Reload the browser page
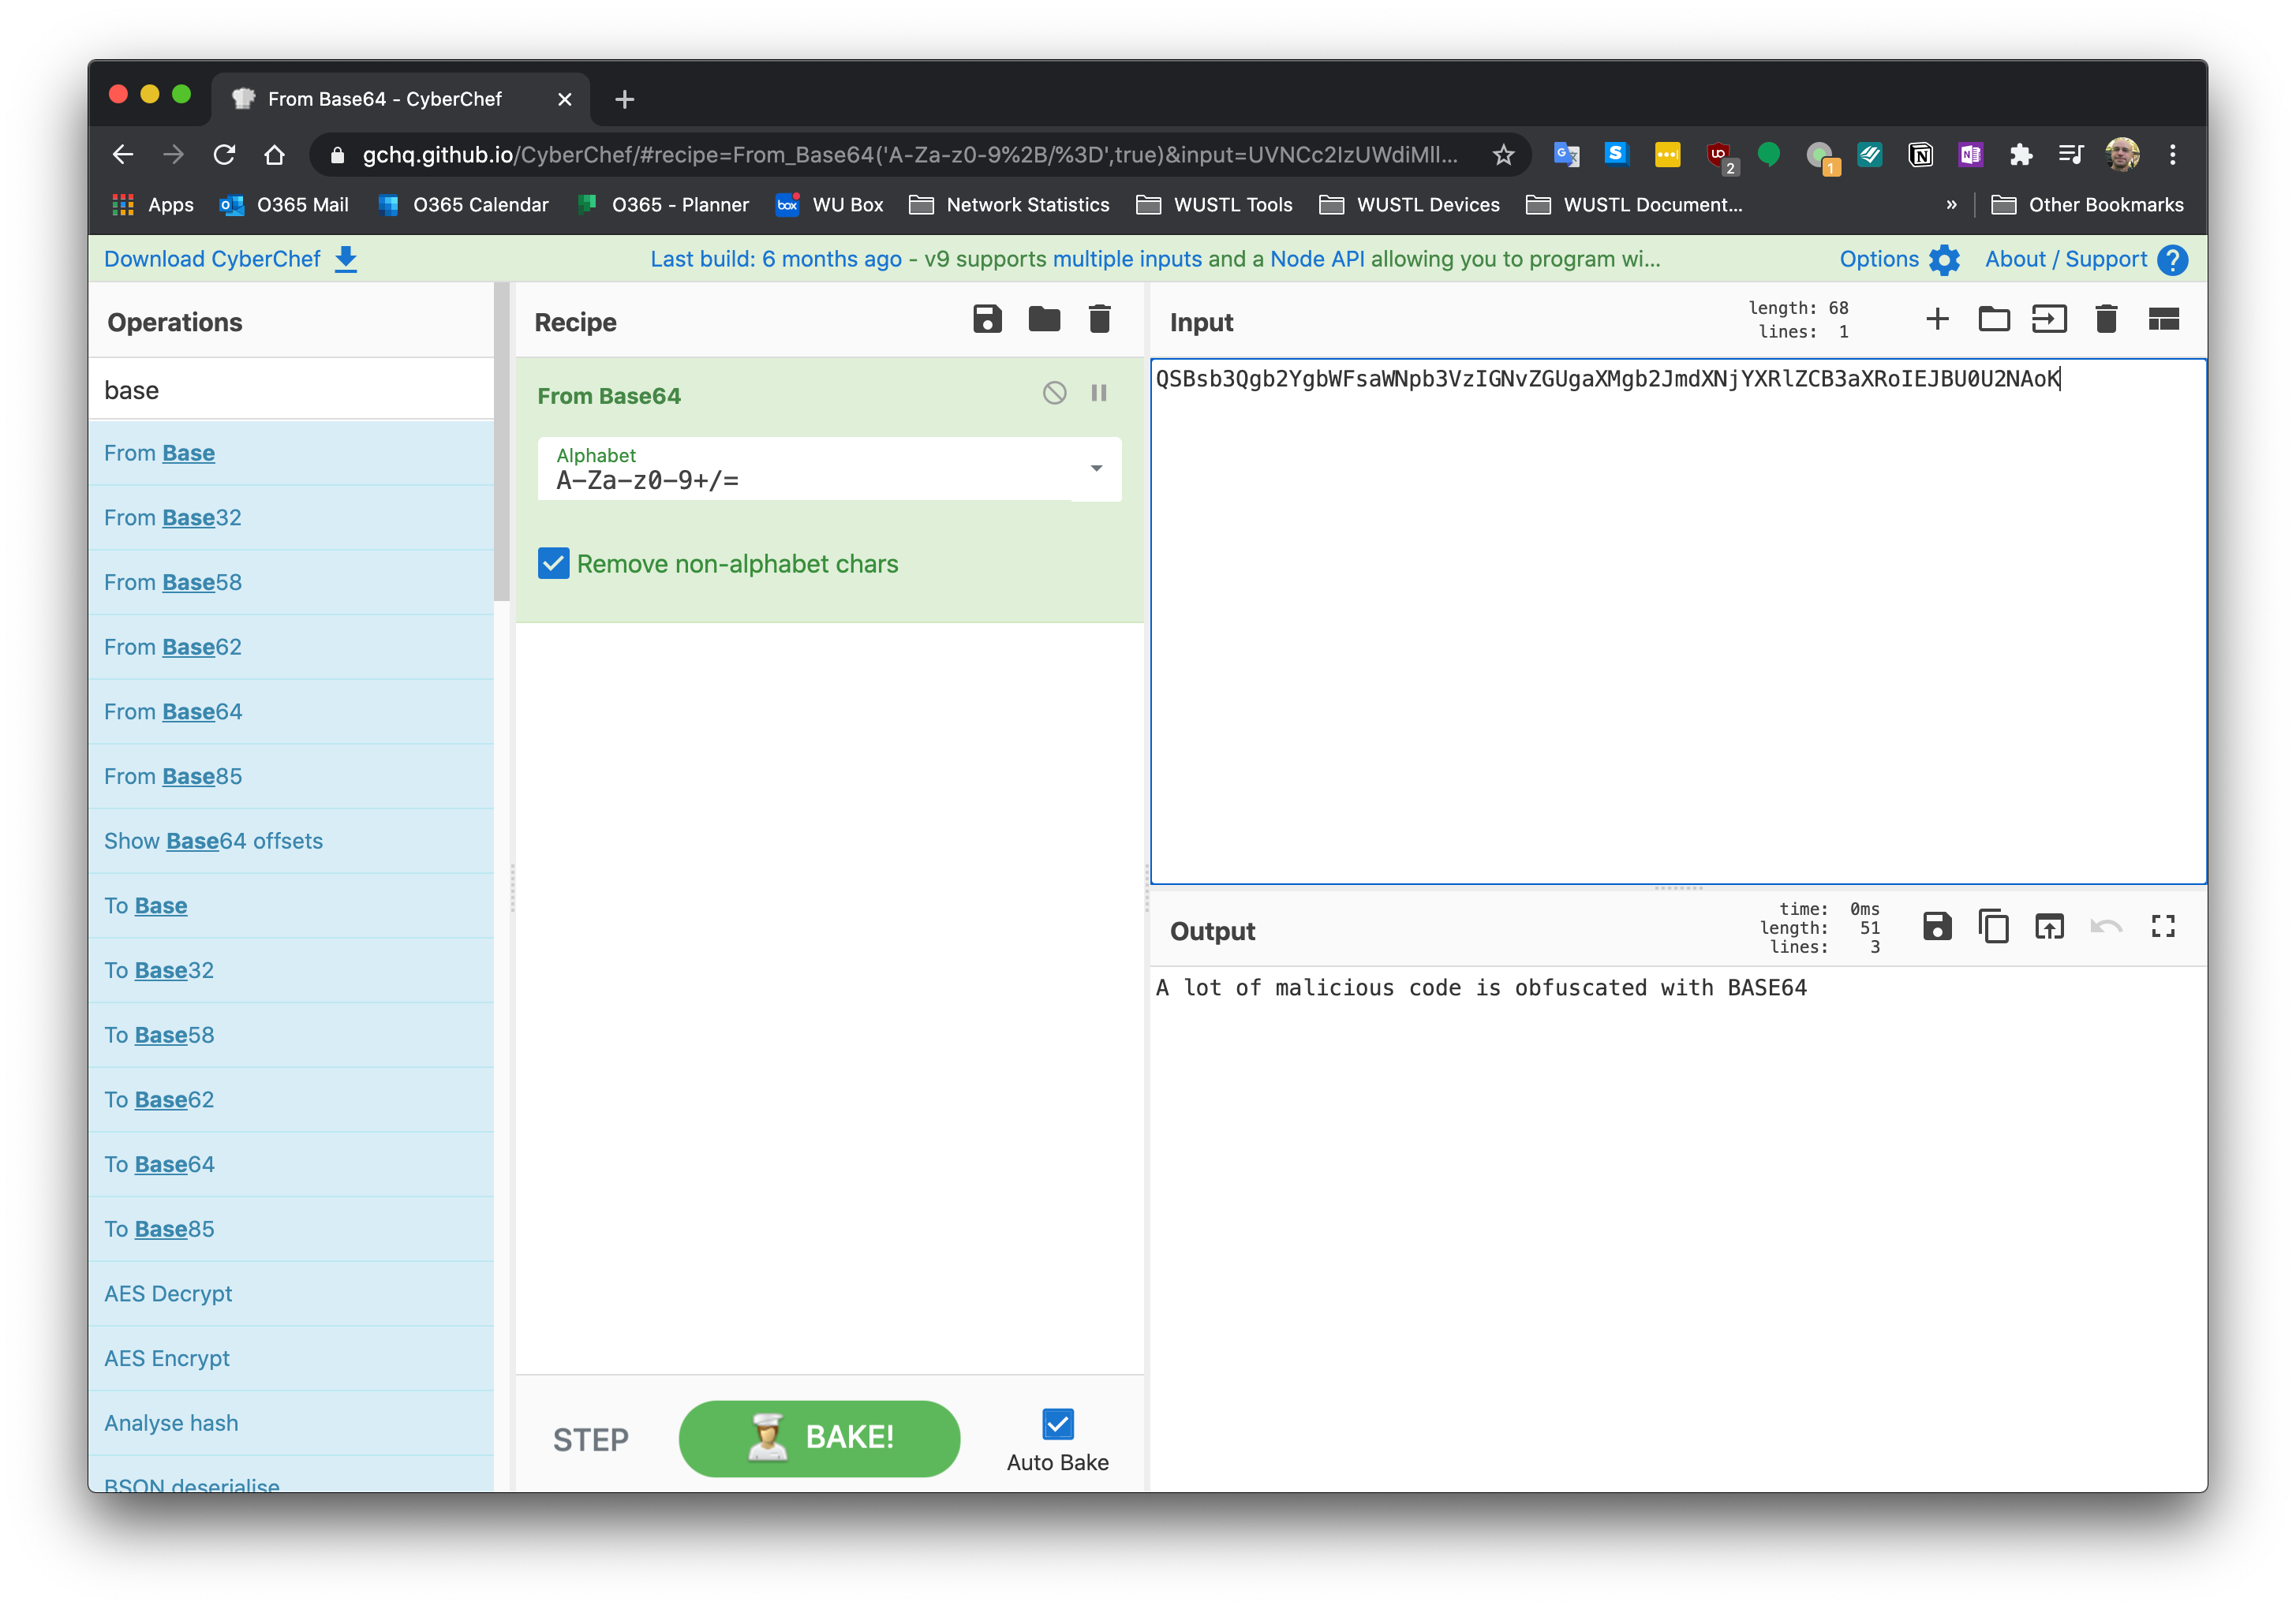The image size is (2296, 1609). pos(224,155)
